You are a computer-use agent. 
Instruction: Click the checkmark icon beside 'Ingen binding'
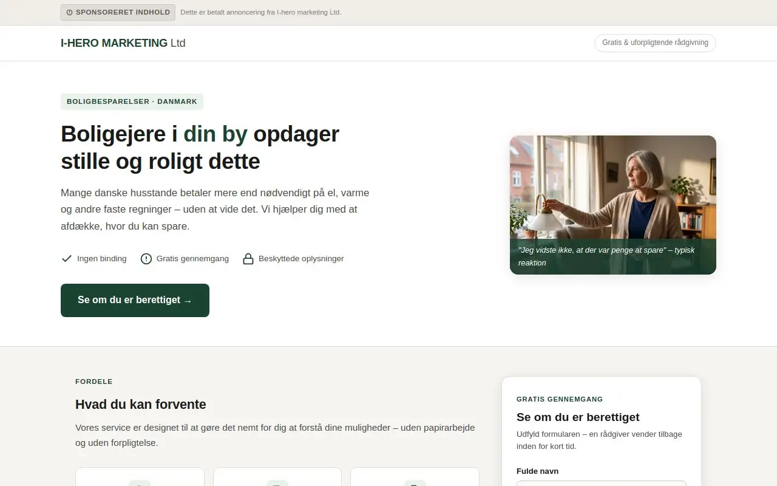coord(67,259)
